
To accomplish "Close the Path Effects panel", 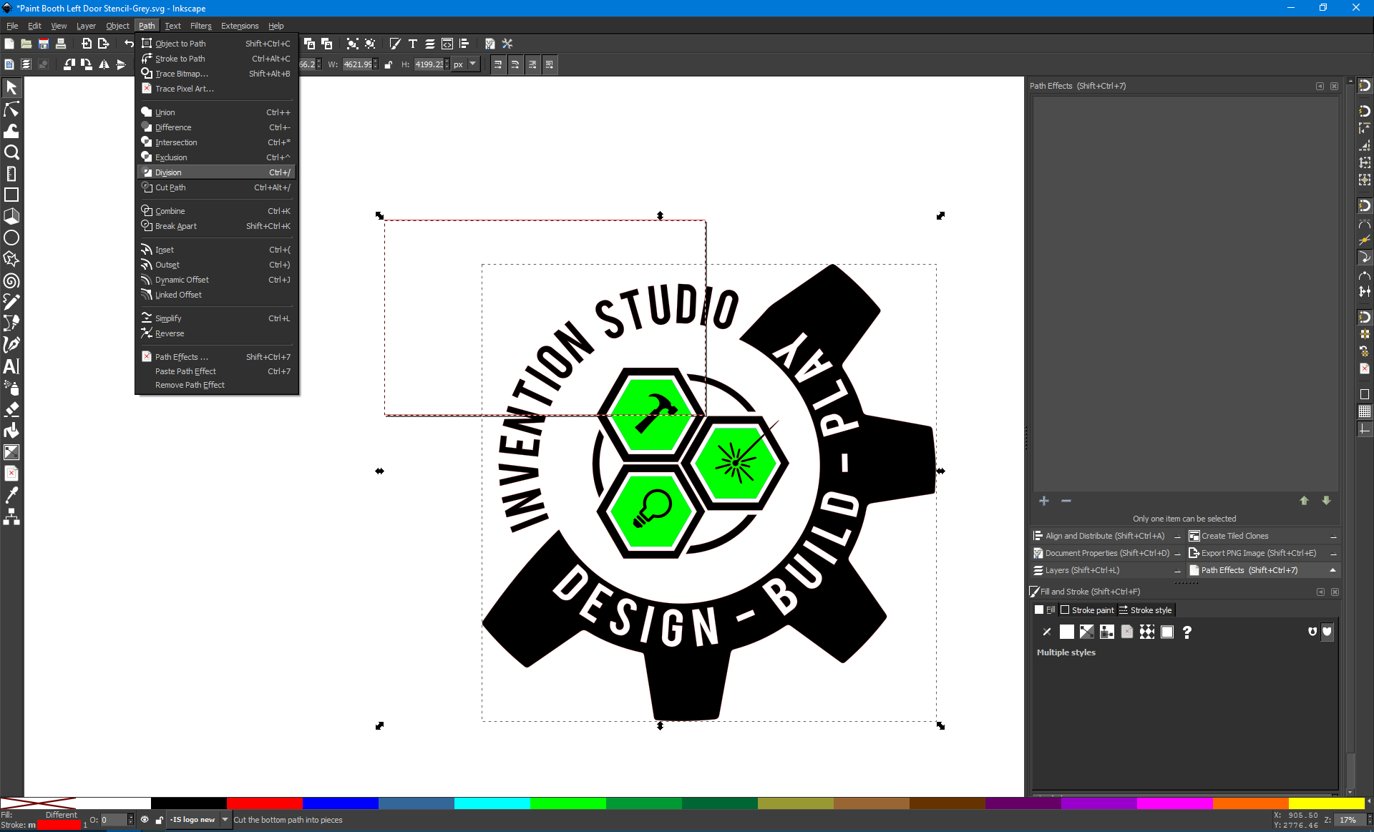I will point(1335,86).
